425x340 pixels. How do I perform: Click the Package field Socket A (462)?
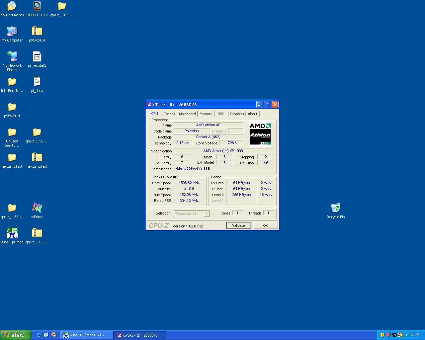click(x=208, y=137)
